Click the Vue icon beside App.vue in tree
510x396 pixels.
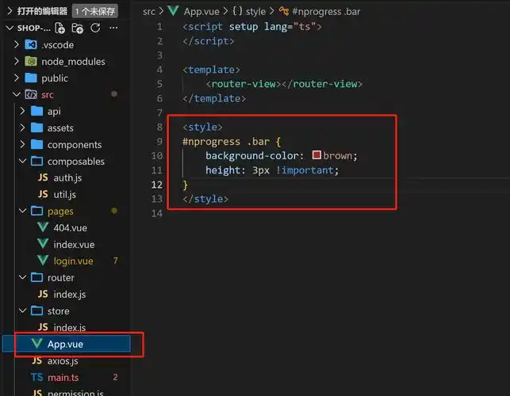click(37, 344)
